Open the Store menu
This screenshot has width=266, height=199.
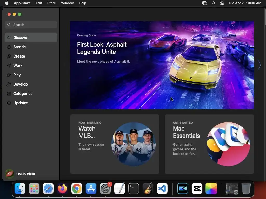tap(51, 3)
